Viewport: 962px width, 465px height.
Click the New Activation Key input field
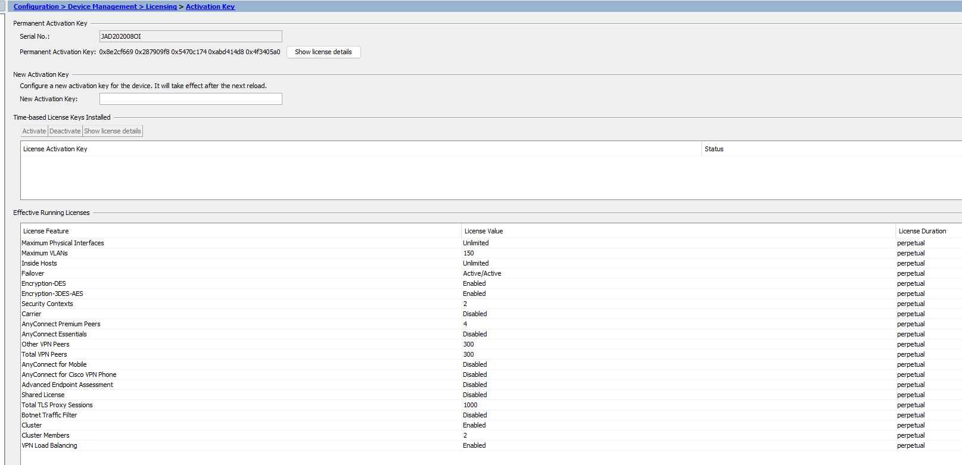191,99
